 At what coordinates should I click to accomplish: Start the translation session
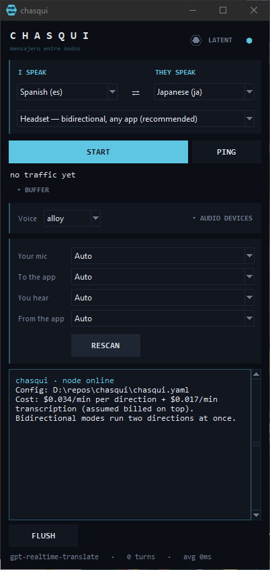(x=99, y=152)
